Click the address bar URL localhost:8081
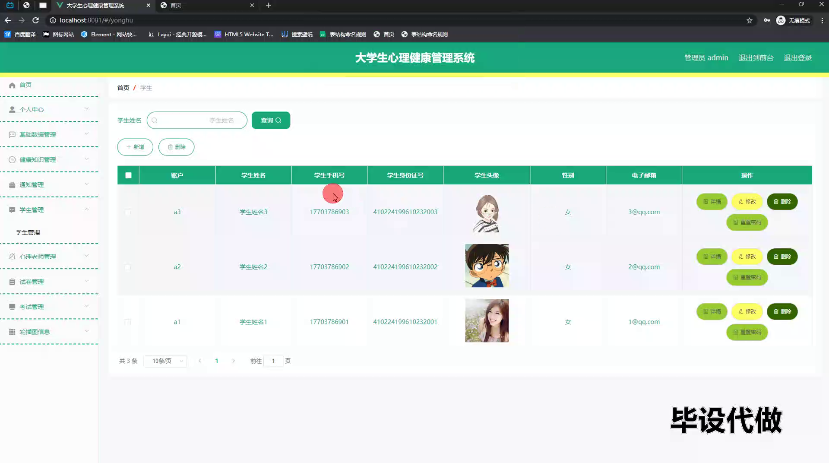The height and width of the screenshot is (463, 829). pyautogui.click(x=96, y=20)
